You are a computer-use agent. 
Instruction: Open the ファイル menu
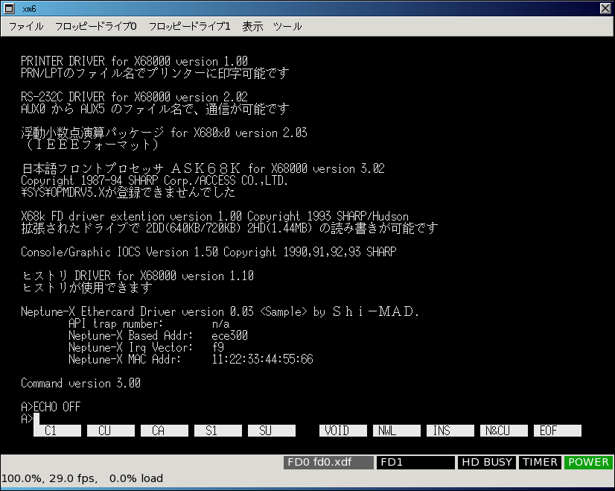pyautogui.click(x=26, y=27)
